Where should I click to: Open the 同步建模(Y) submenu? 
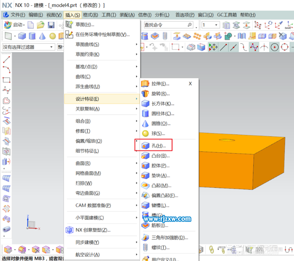tap(102, 243)
